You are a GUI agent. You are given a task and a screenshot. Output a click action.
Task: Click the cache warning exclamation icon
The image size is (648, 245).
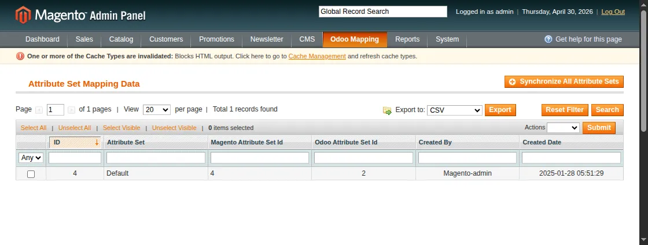(x=20, y=56)
